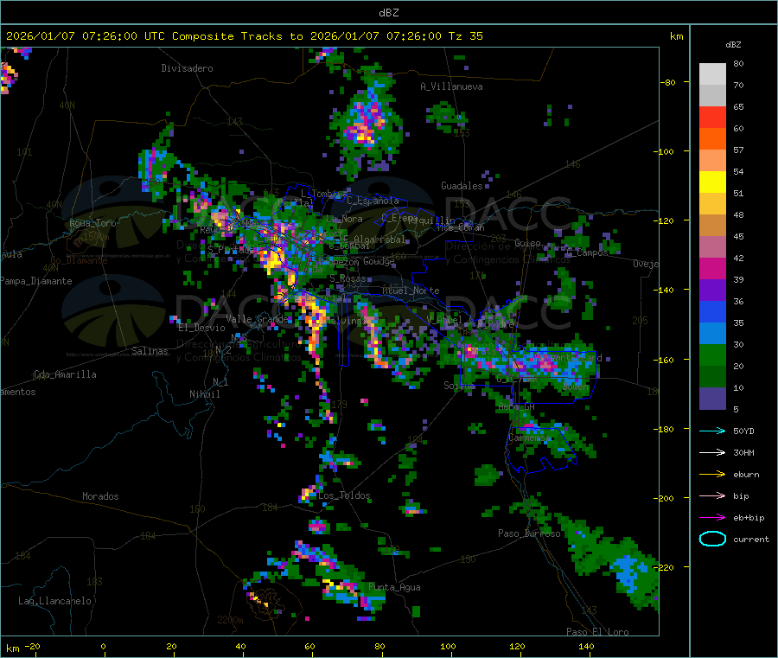Screen dimensions: 778x658
Task: Select the 65 dBZ red swatch
Action: [712, 117]
